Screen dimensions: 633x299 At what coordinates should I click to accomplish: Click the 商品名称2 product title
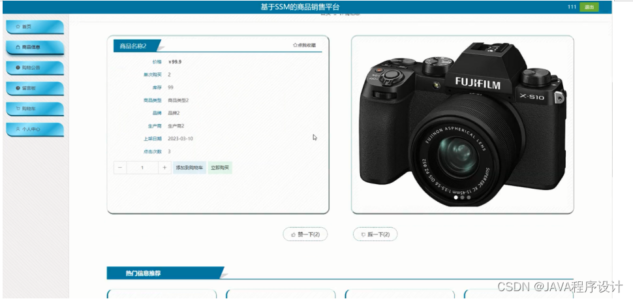coord(133,46)
